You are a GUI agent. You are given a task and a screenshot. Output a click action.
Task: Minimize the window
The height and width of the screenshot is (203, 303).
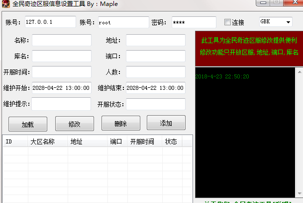coord(263,2)
